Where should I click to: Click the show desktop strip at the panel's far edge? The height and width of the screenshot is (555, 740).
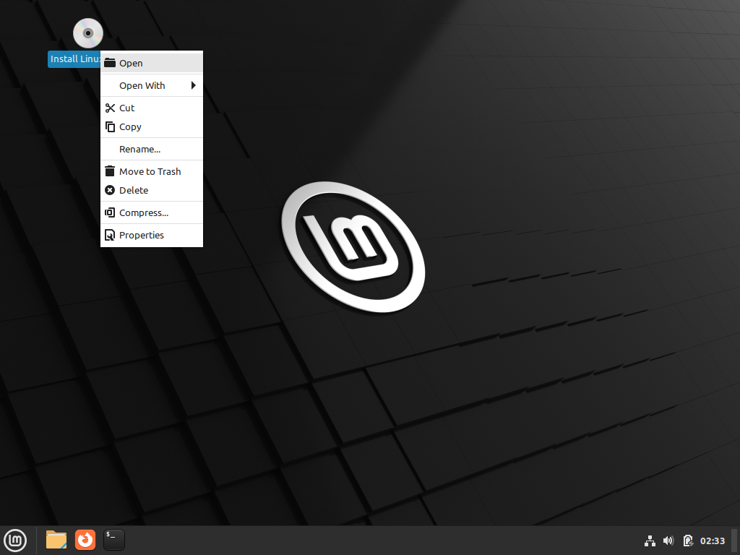(735, 541)
